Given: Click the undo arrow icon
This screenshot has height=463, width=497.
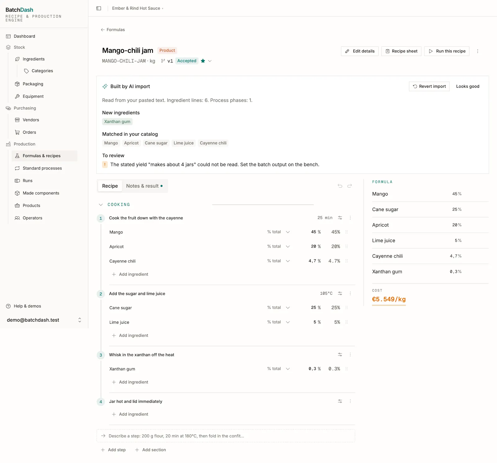Looking at the screenshot, I should click(340, 186).
